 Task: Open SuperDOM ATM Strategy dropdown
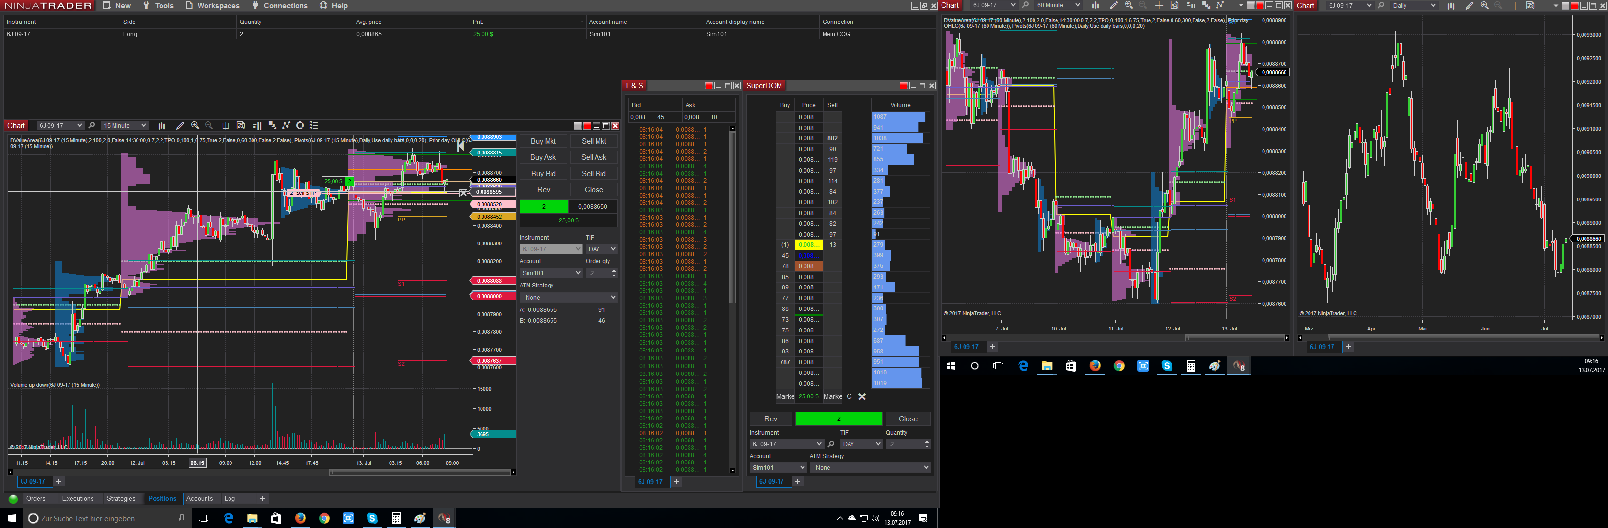(870, 467)
